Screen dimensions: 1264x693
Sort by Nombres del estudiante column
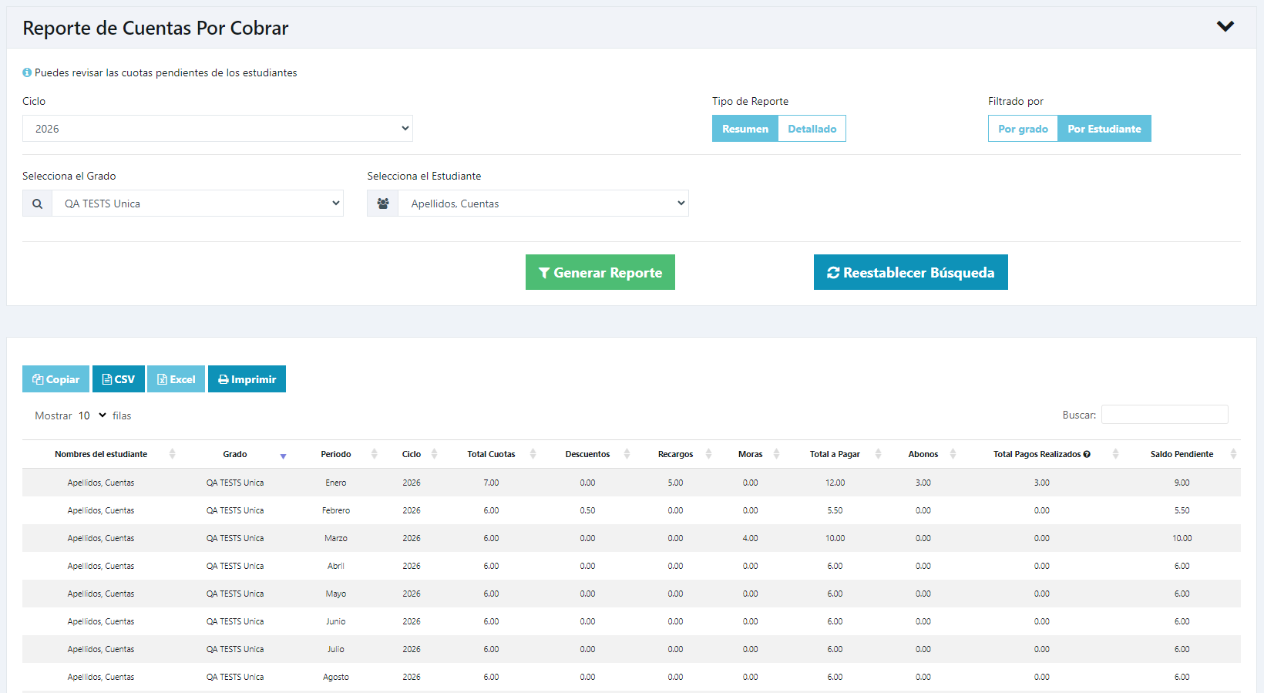[x=101, y=454]
